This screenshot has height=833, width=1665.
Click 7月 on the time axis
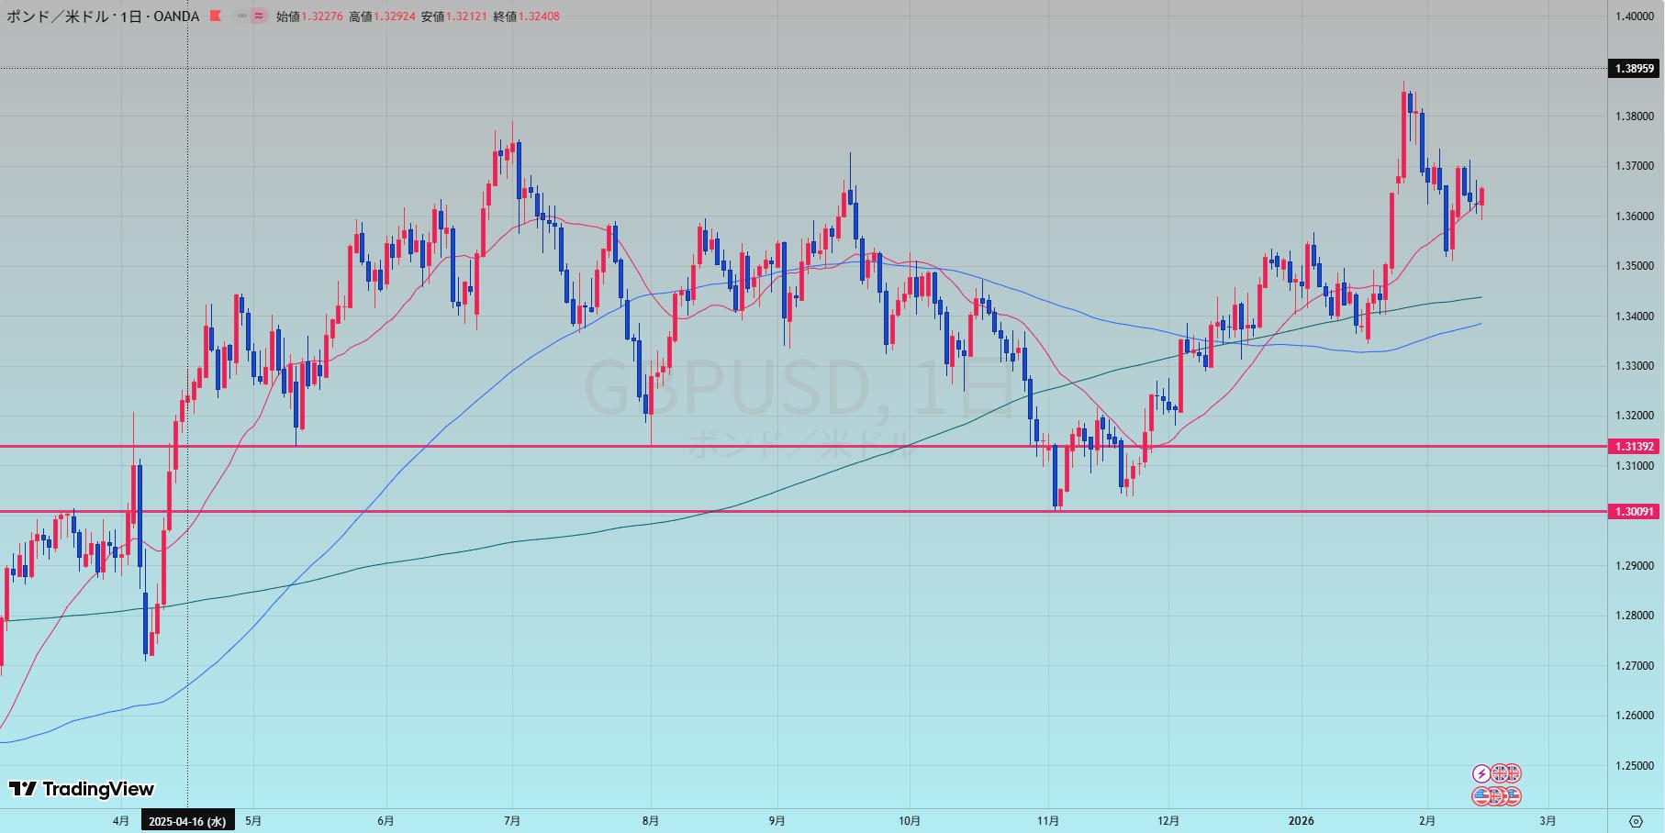[x=512, y=821]
